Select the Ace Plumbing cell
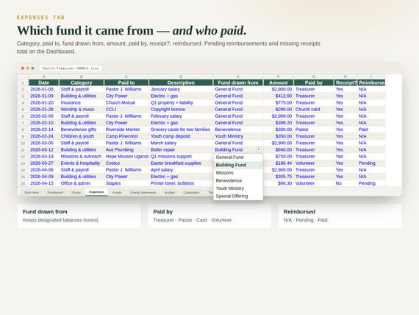Viewport: 419px width, 315px height. [126, 149]
